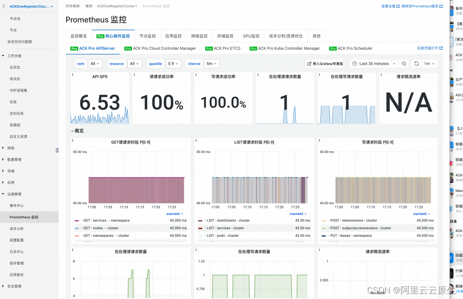
Task: Toggle LIST - pods - cluster legend series
Action: coord(223,236)
